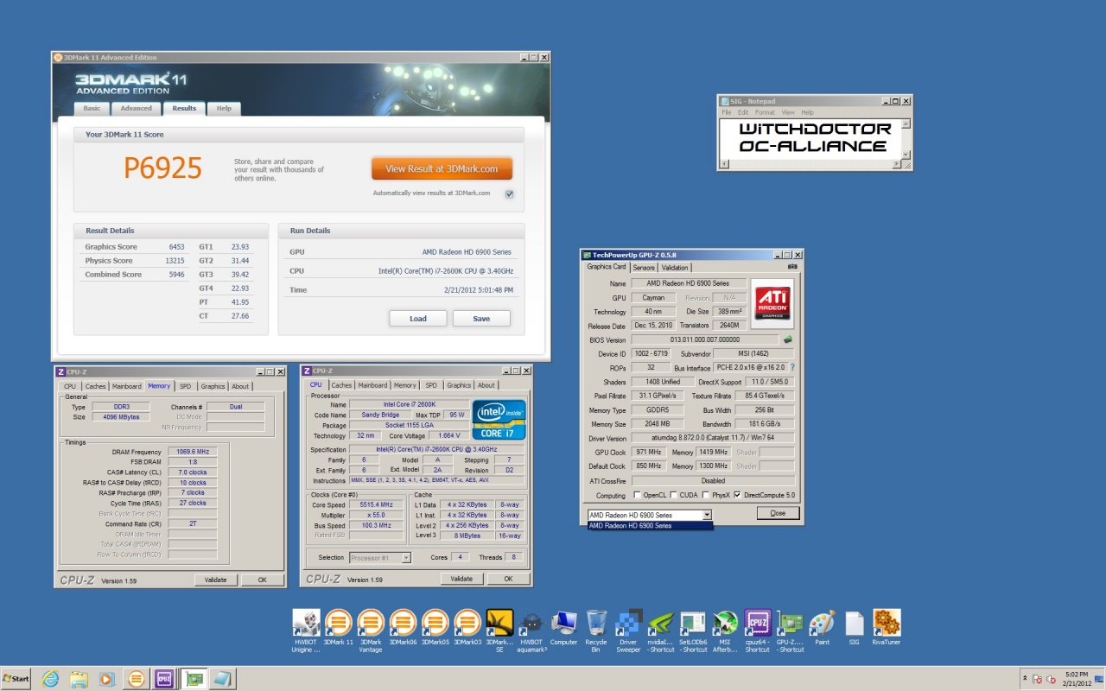Viewport: 1106px width, 691px height.
Task: Toggle the OpenCL checkbox in GPU-Z
Action: (638, 495)
